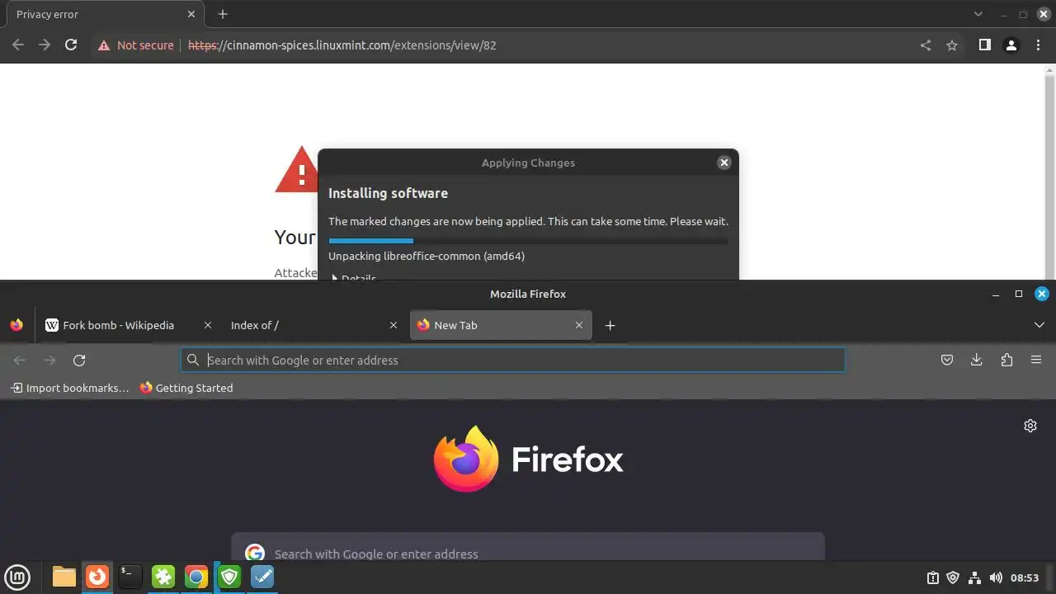The height and width of the screenshot is (594, 1056).
Task: Open Files manager from the taskbar
Action: [64, 577]
